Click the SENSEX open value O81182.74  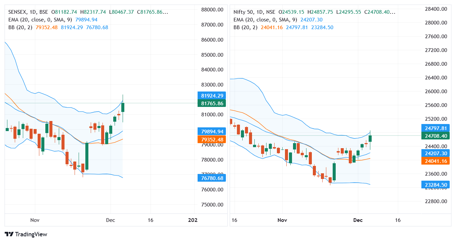(64, 12)
